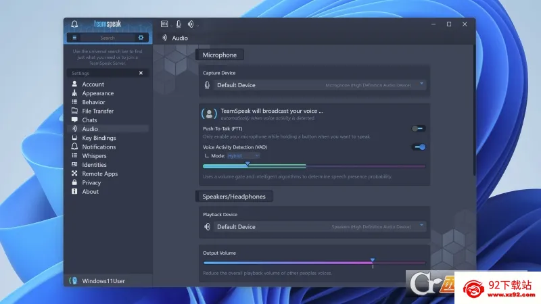Open the Capture Device dropdown
The width and height of the screenshot is (541, 304).
pyautogui.click(x=319, y=85)
